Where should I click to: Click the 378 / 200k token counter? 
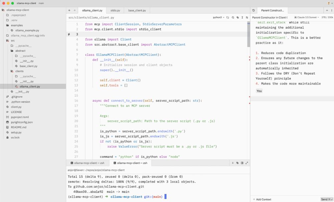327,17
